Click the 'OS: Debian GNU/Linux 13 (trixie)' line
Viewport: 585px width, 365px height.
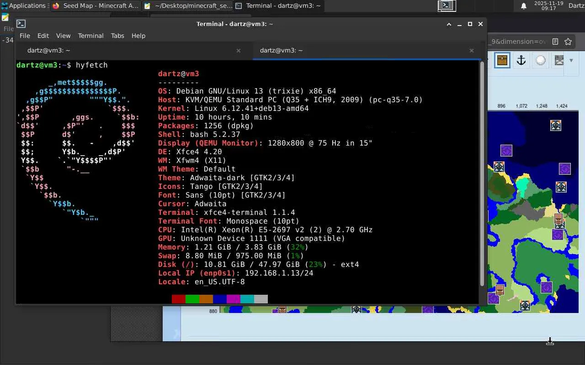pyautogui.click(x=247, y=91)
